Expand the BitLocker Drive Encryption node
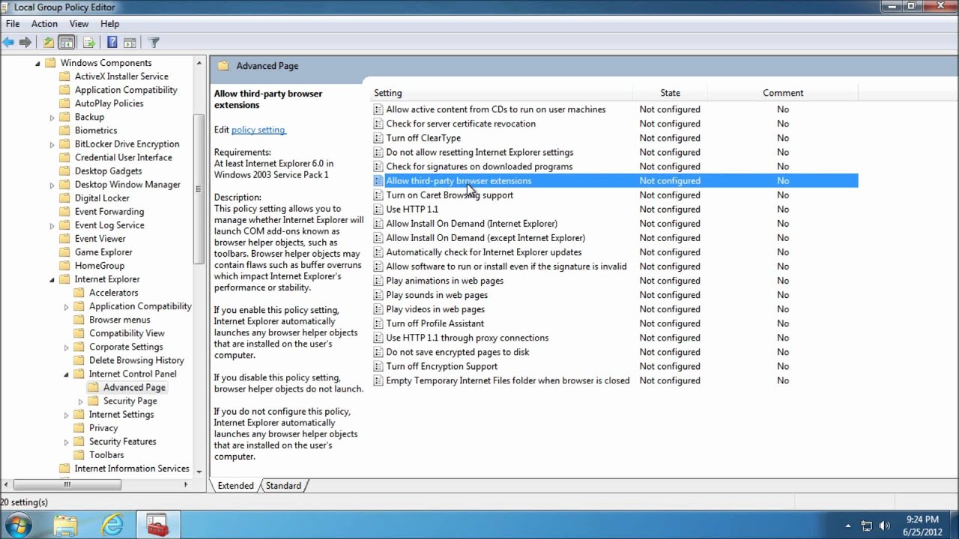The height and width of the screenshot is (539, 959). (x=52, y=144)
